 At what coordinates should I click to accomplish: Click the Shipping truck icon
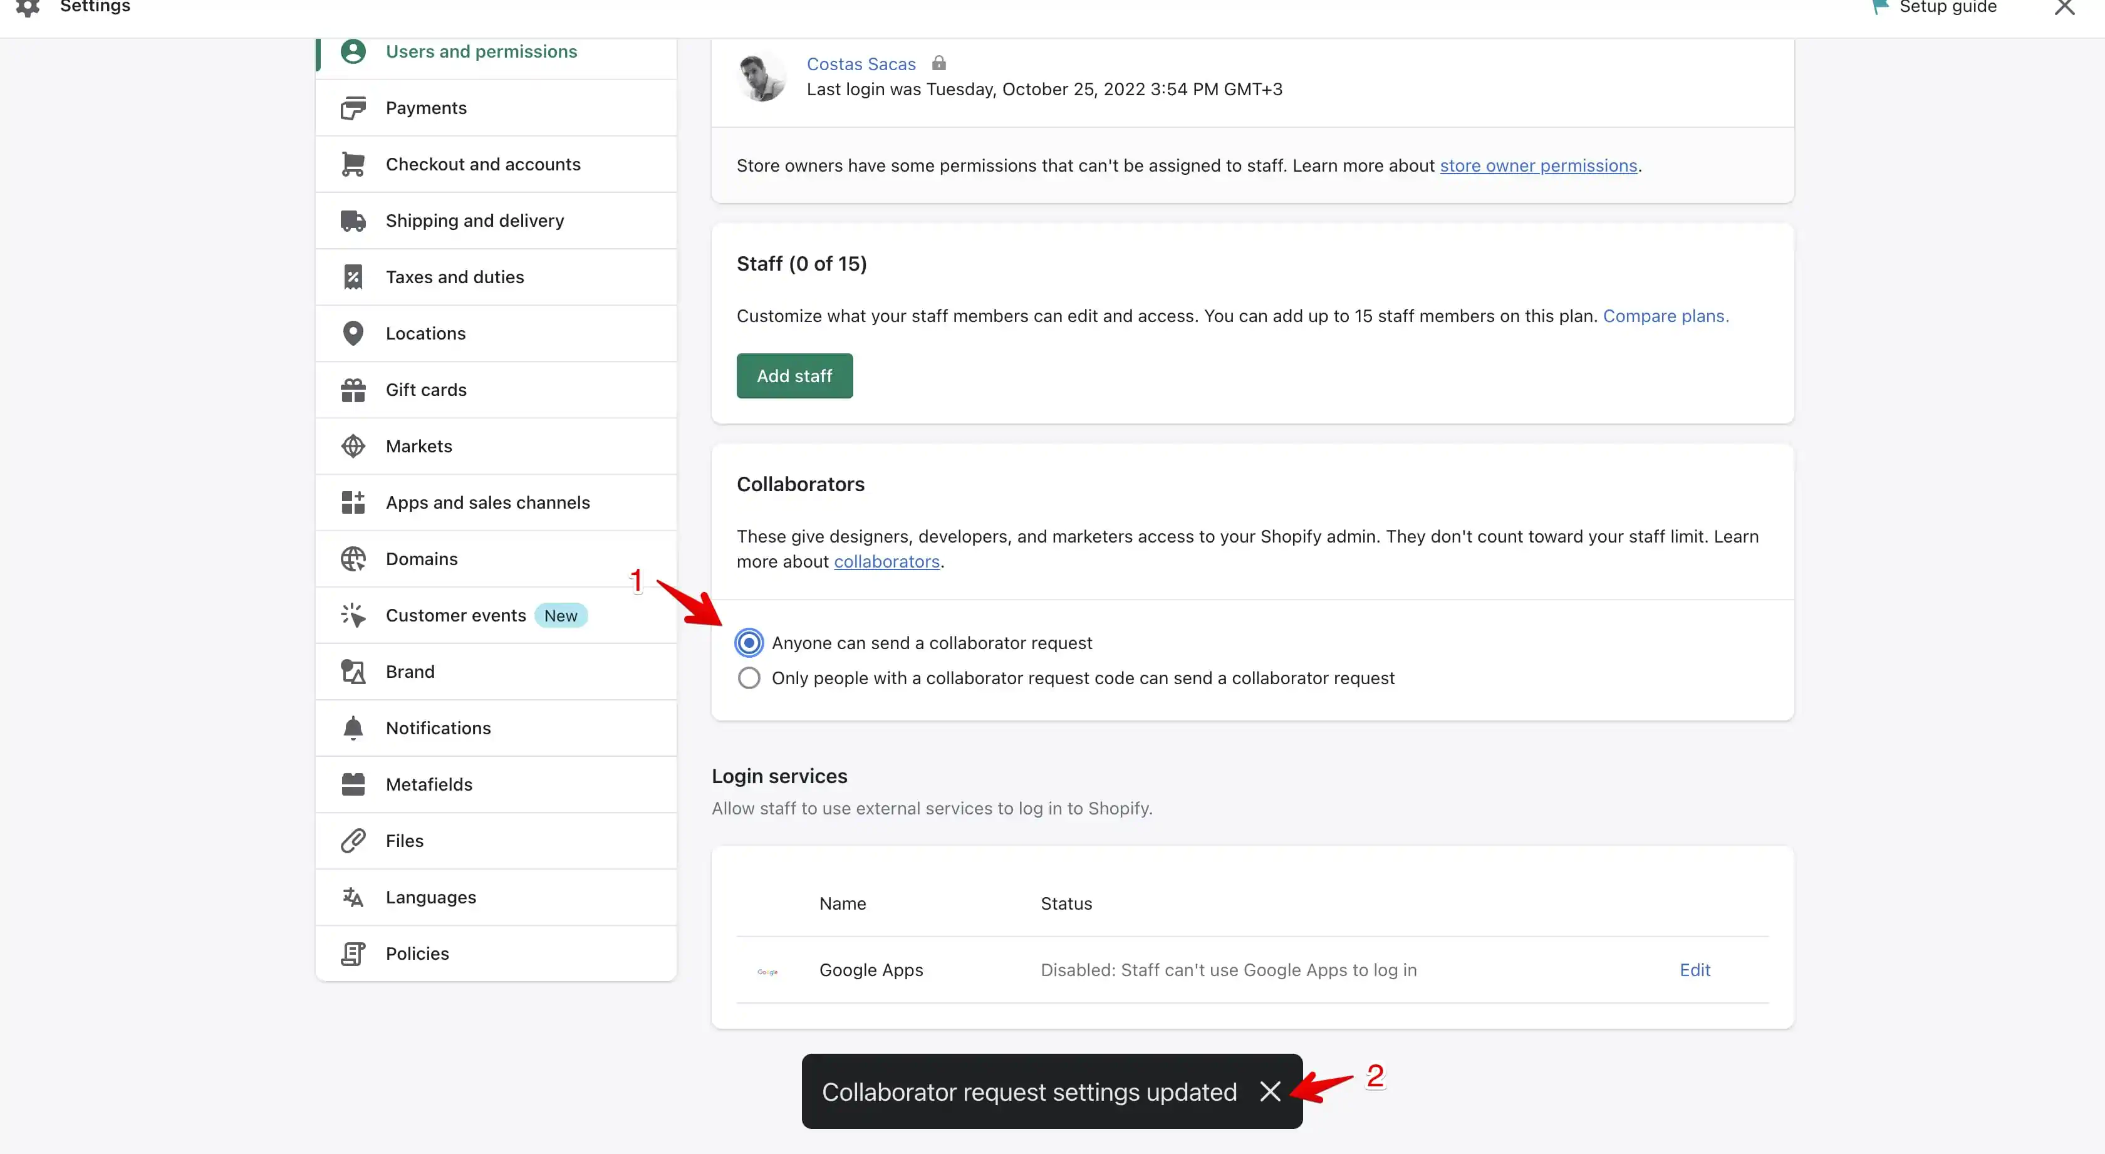pos(353,221)
